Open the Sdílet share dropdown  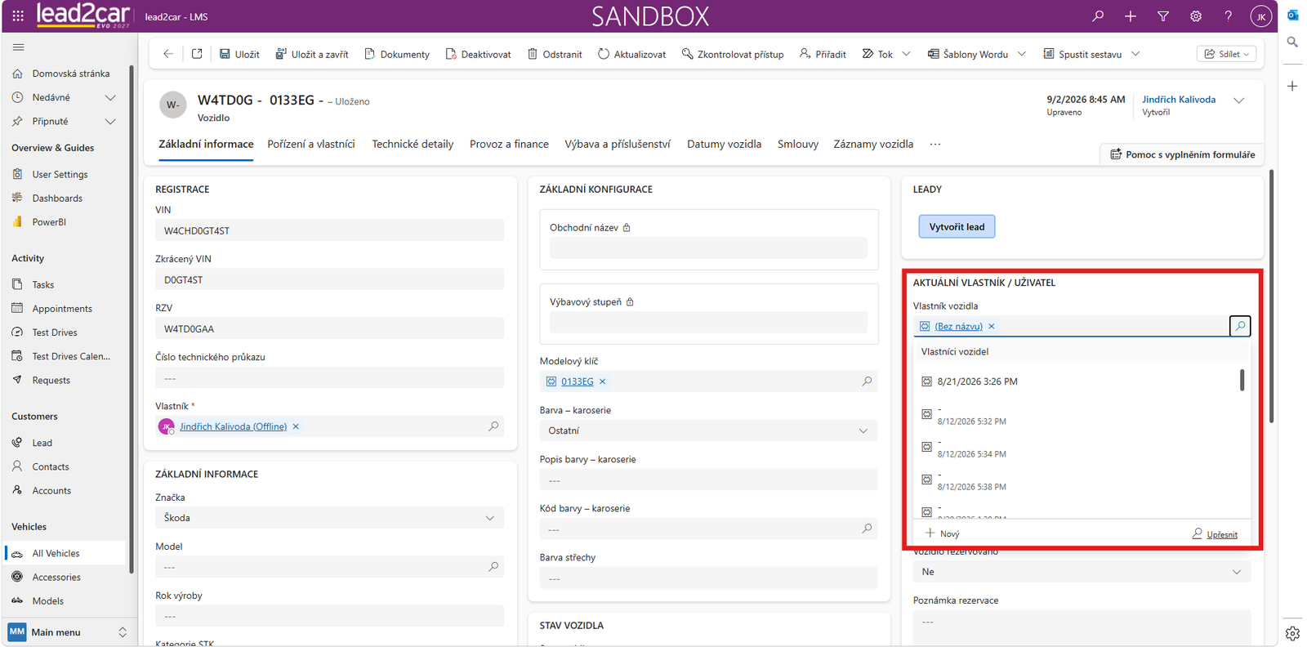coord(1227,54)
